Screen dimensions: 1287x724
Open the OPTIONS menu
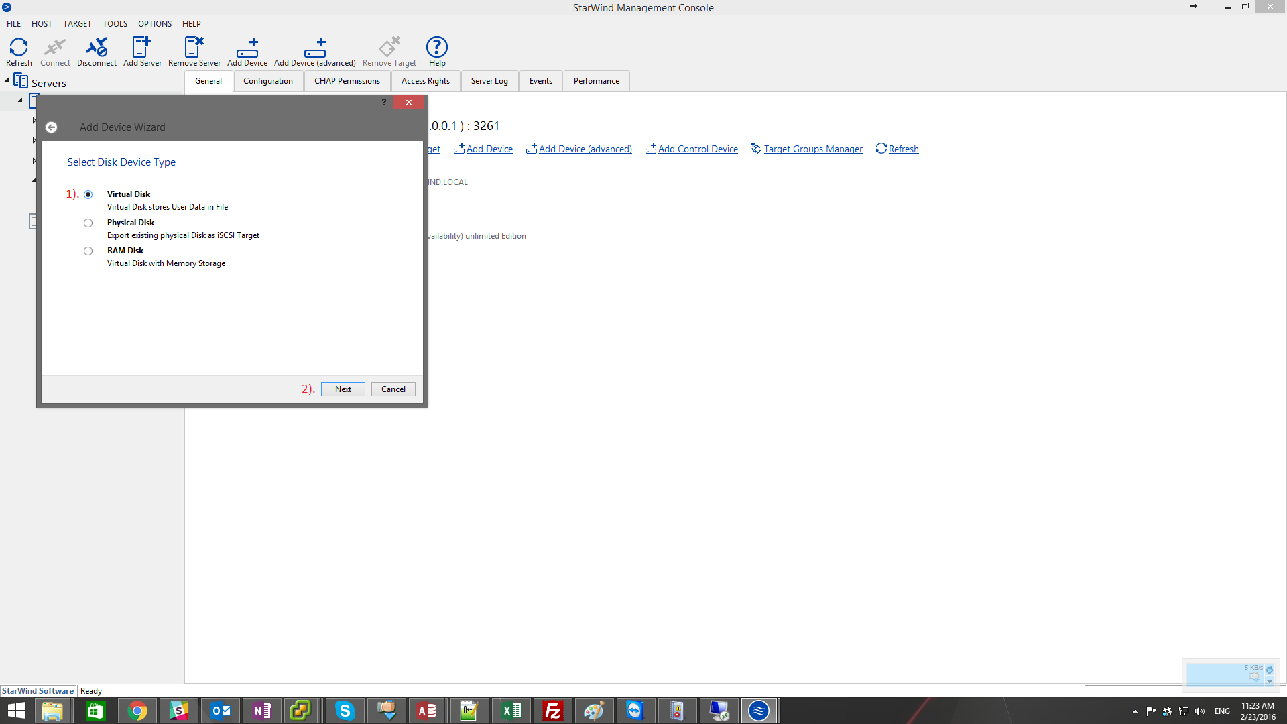coord(155,23)
